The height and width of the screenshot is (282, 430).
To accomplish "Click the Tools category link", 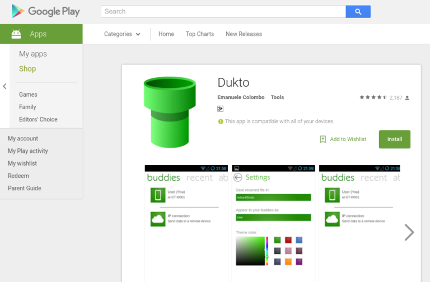I will (x=277, y=97).
